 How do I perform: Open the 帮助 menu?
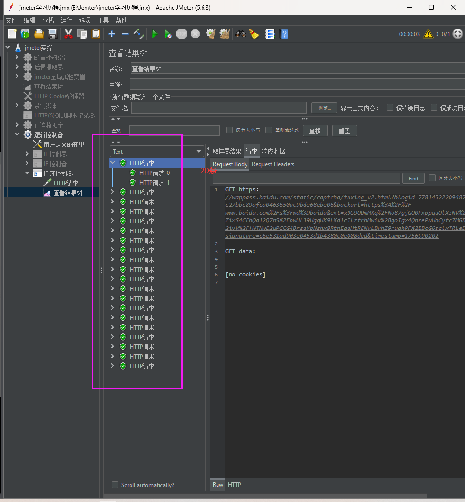pyautogui.click(x=121, y=20)
